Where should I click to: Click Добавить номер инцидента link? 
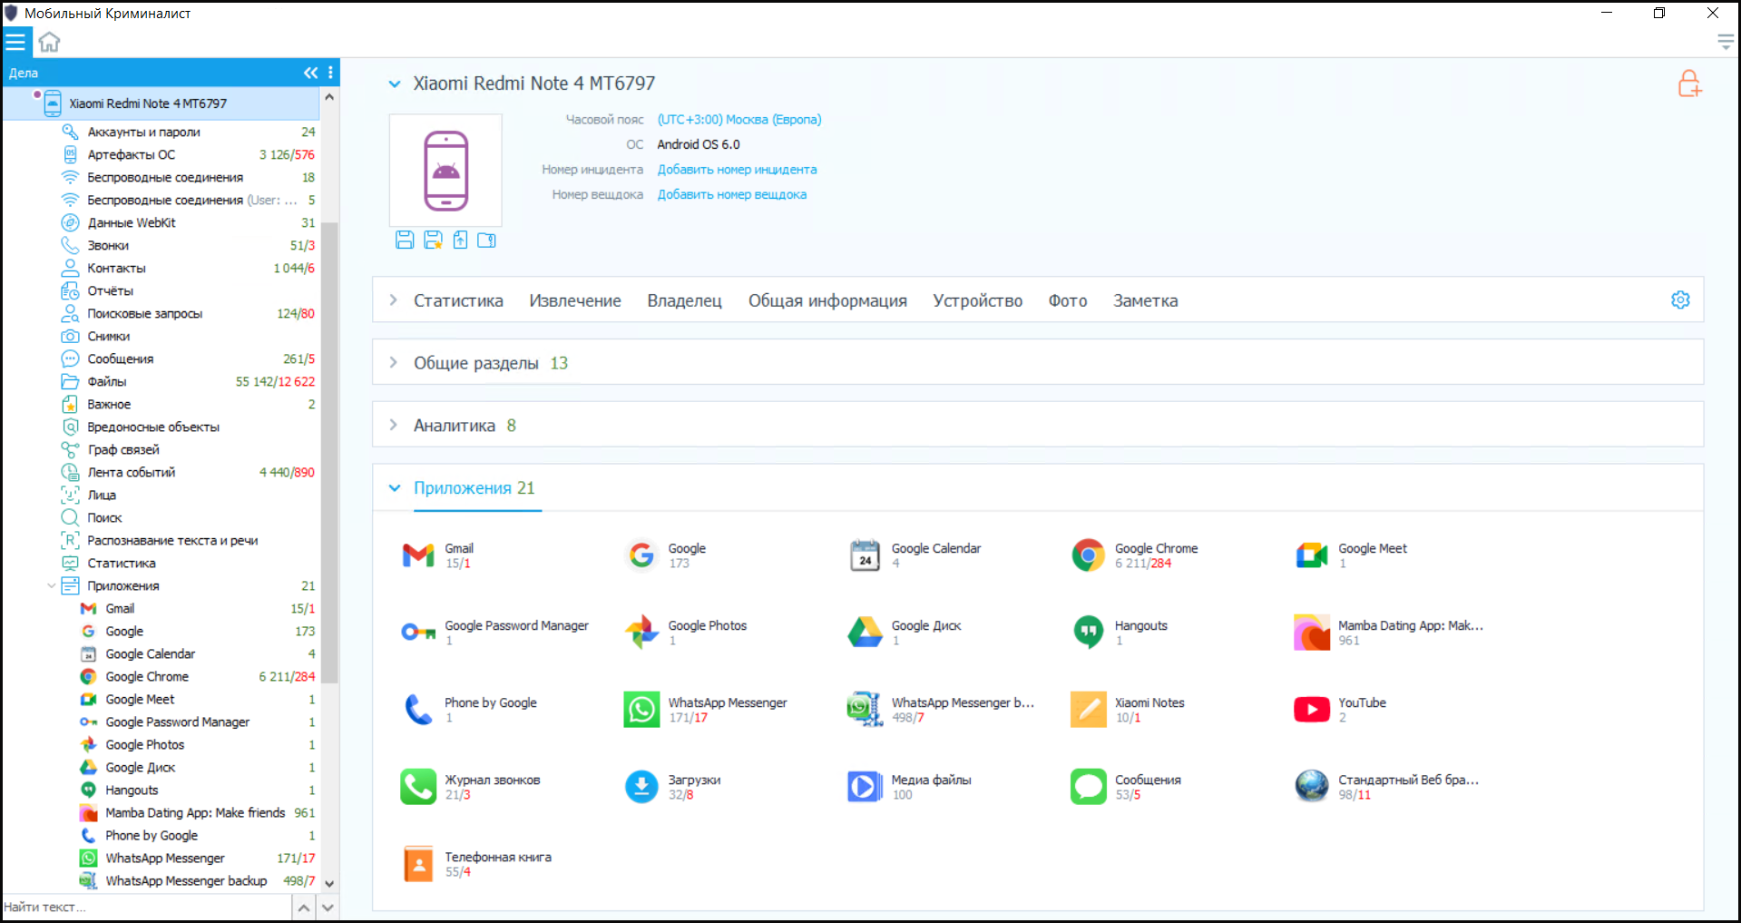(x=737, y=170)
